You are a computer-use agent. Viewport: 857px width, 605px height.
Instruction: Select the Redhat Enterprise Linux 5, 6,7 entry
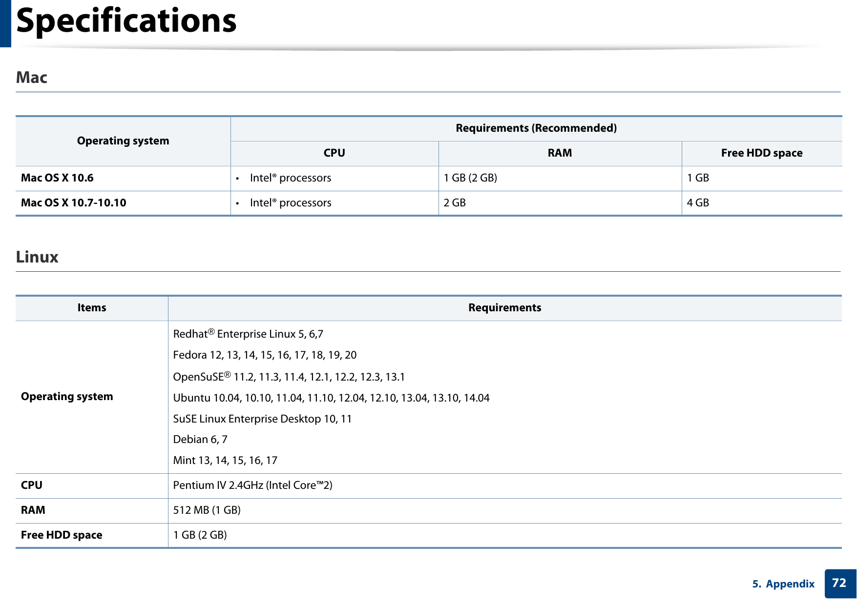point(248,334)
